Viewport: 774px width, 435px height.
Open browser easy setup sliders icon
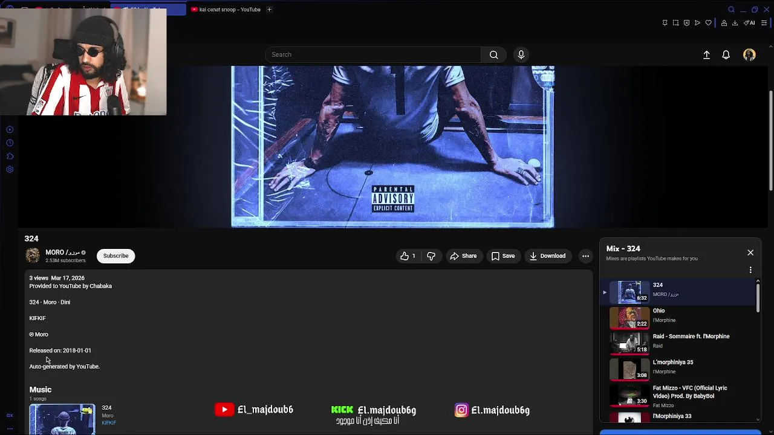coord(764,23)
